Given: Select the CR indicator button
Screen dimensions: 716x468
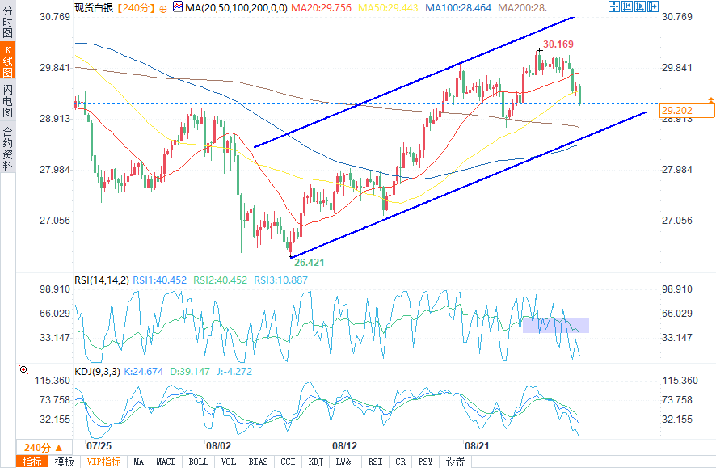Looking at the screenshot, I should click(401, 462).
